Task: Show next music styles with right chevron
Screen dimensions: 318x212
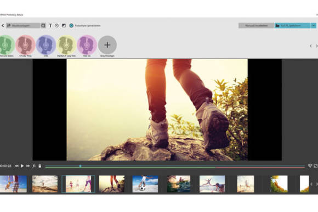Action: click(x=316, y=46)
